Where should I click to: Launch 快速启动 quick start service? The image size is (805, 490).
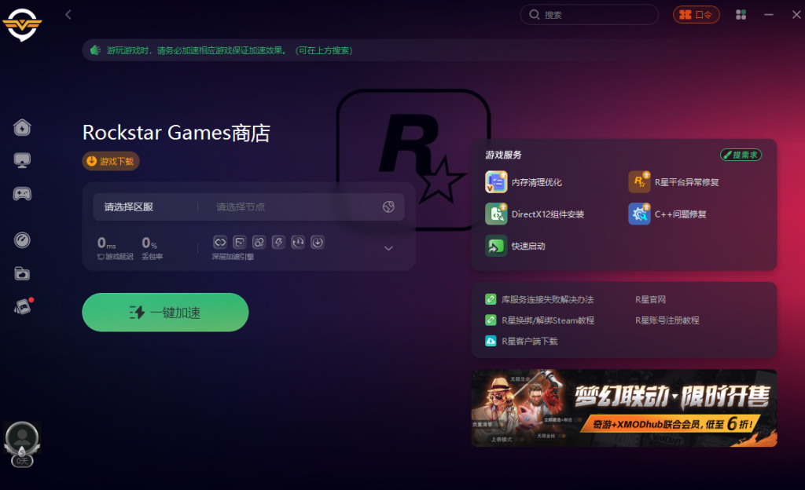(516, 246)
